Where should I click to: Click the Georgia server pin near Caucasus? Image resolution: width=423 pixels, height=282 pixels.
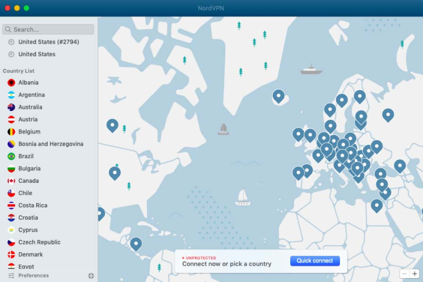[400, 166]
